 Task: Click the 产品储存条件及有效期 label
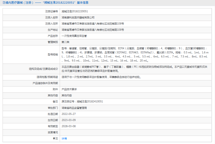coord(45,83)
